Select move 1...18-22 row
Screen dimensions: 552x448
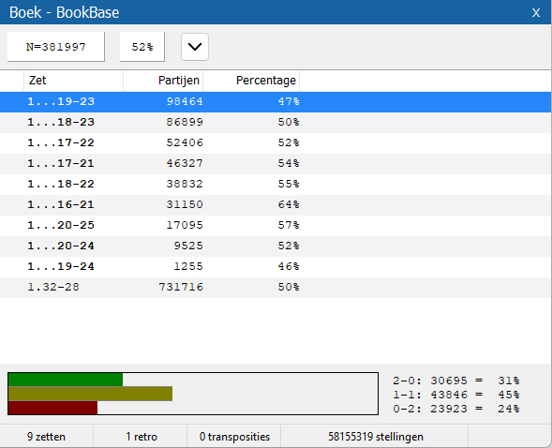click(276, 184)
